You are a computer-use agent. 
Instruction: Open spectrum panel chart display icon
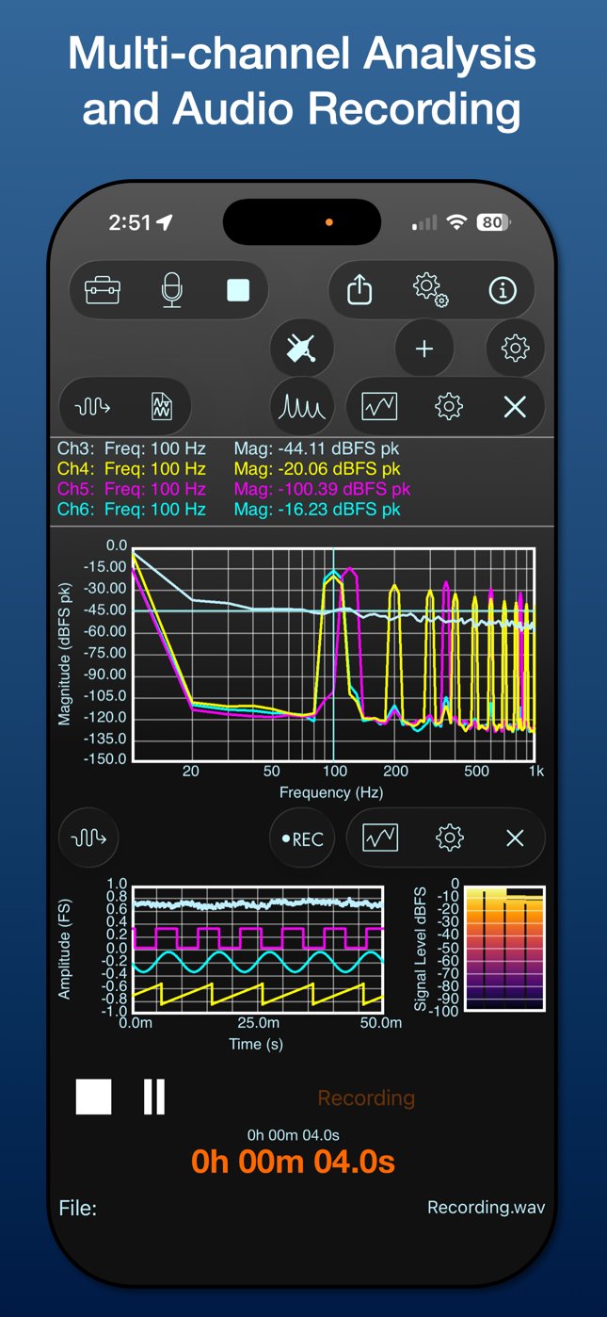379,407
